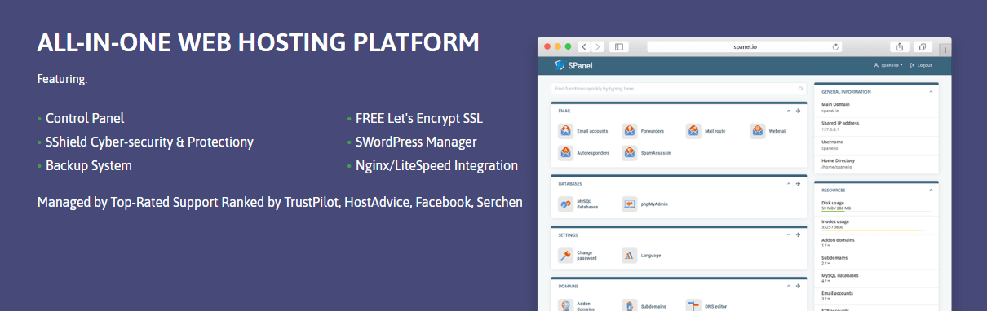987x311 pixels.
Task: Open Email accounts in SPanel
Action: 582,131
